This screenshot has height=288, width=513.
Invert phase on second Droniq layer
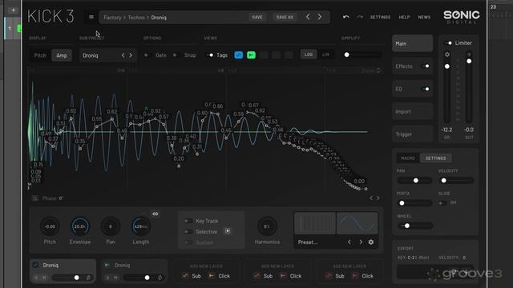pyautogui.click(x=160, y=278)
